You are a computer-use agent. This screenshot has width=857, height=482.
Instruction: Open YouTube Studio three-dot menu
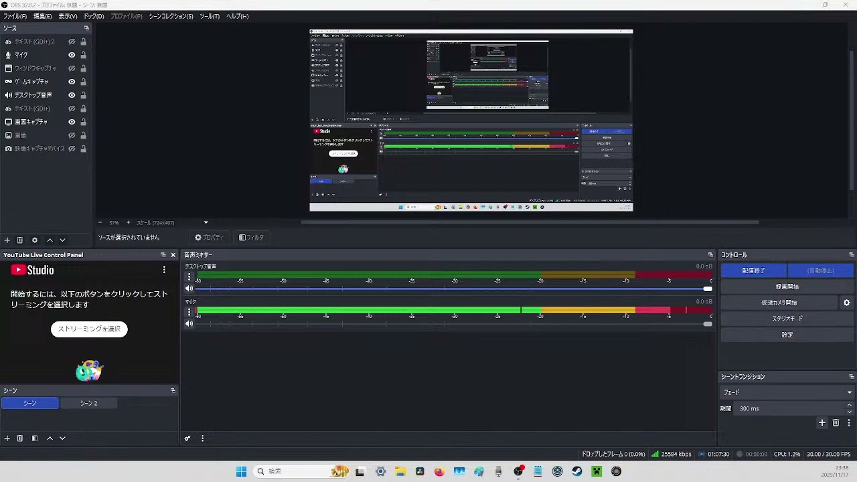164,270
